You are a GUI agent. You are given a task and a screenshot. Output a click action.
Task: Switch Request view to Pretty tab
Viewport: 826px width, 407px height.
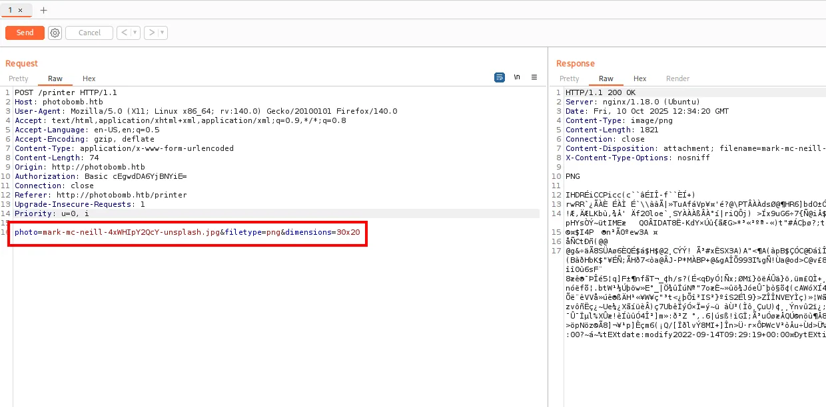19,78
